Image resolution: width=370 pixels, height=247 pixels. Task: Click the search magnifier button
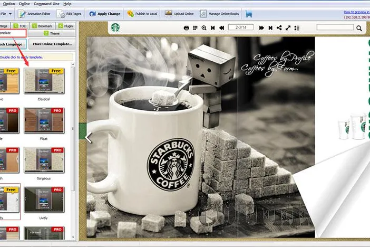click(x=359, y=28)
